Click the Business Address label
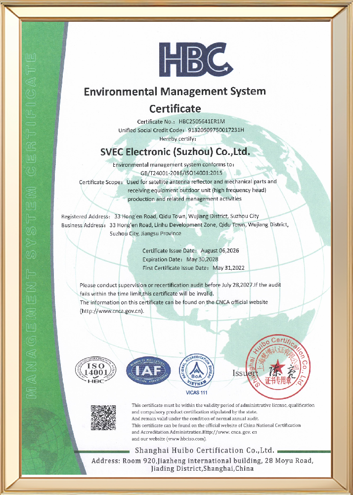The image size is (353, 495). (x=83, y=225)
